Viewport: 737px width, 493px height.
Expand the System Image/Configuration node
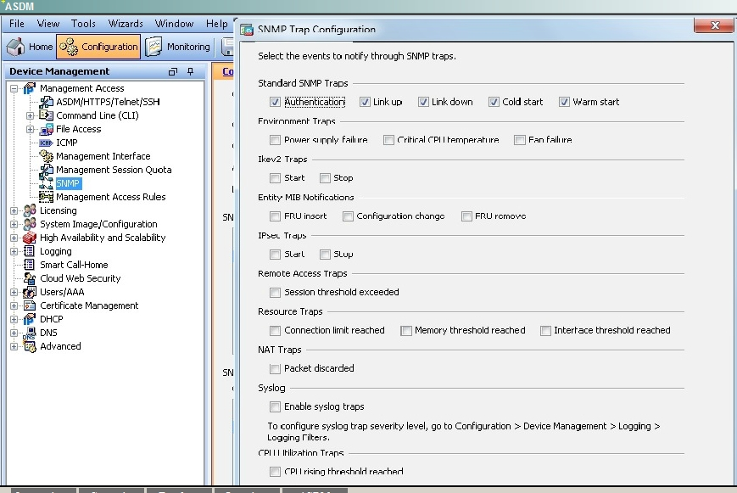click(x=14, y=224)
